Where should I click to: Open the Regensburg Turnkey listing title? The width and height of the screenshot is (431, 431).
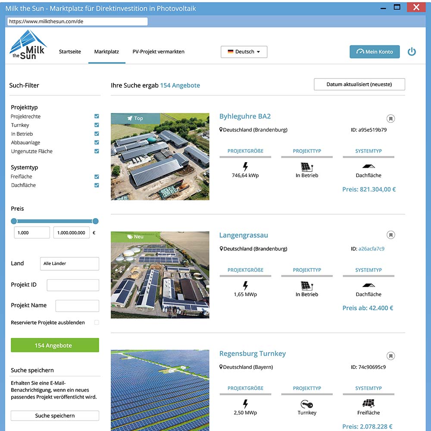pos(252,353)
